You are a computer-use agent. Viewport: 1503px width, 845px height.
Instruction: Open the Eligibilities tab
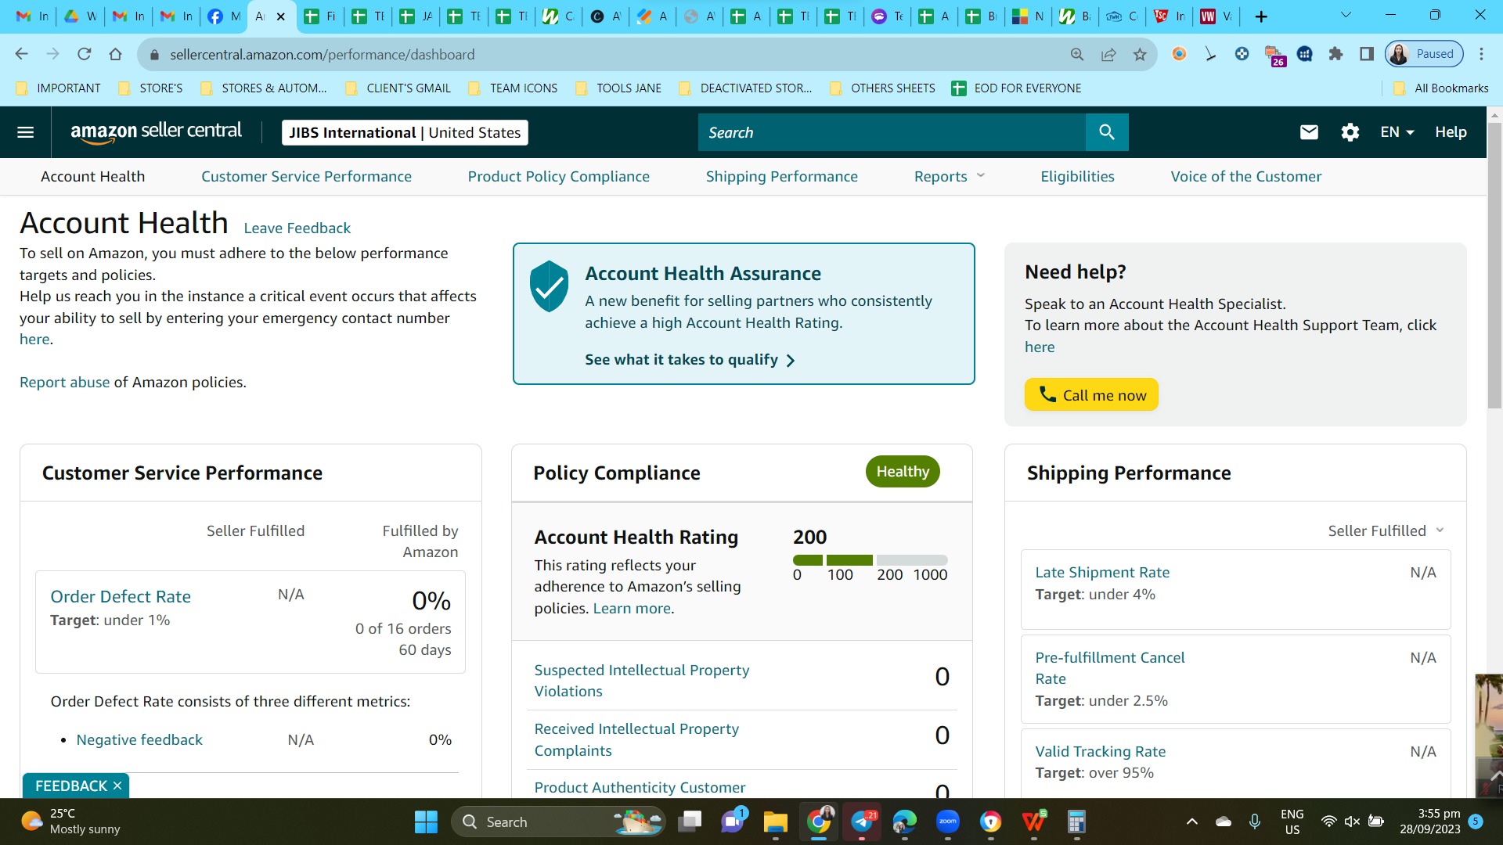1077,177
